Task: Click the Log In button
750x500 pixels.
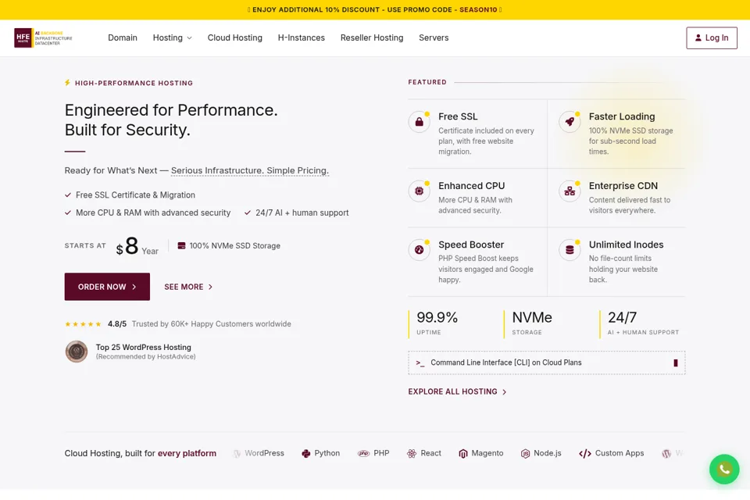Action: point(712,37)
